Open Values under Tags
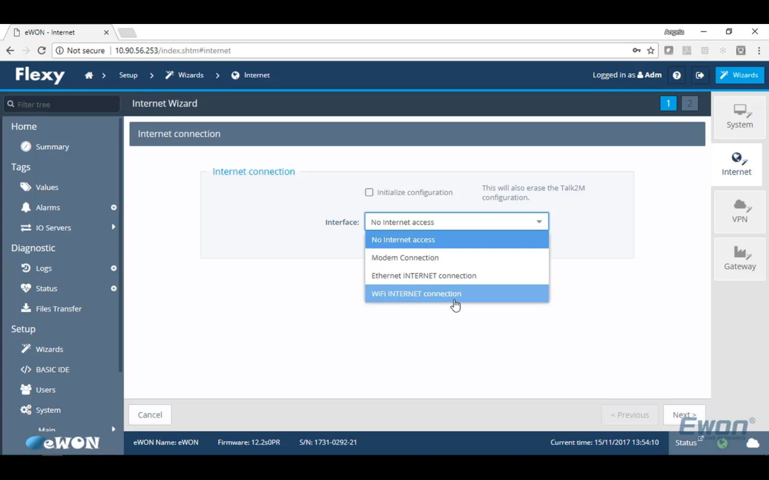Image resolution: width=769 pixels, height=480 pixels. point(47,187)
